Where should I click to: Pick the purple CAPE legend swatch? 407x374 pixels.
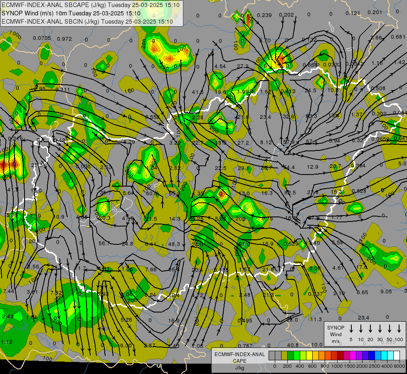click(359, 355)
